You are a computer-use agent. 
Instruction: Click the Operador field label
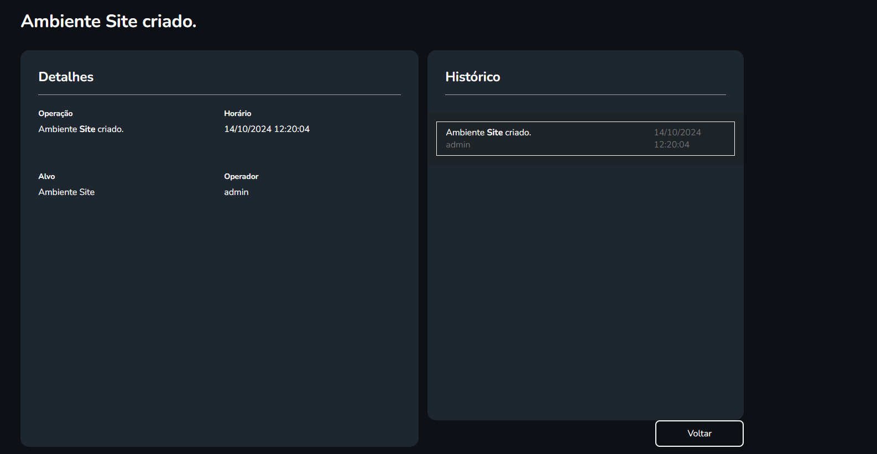(241, 176)
